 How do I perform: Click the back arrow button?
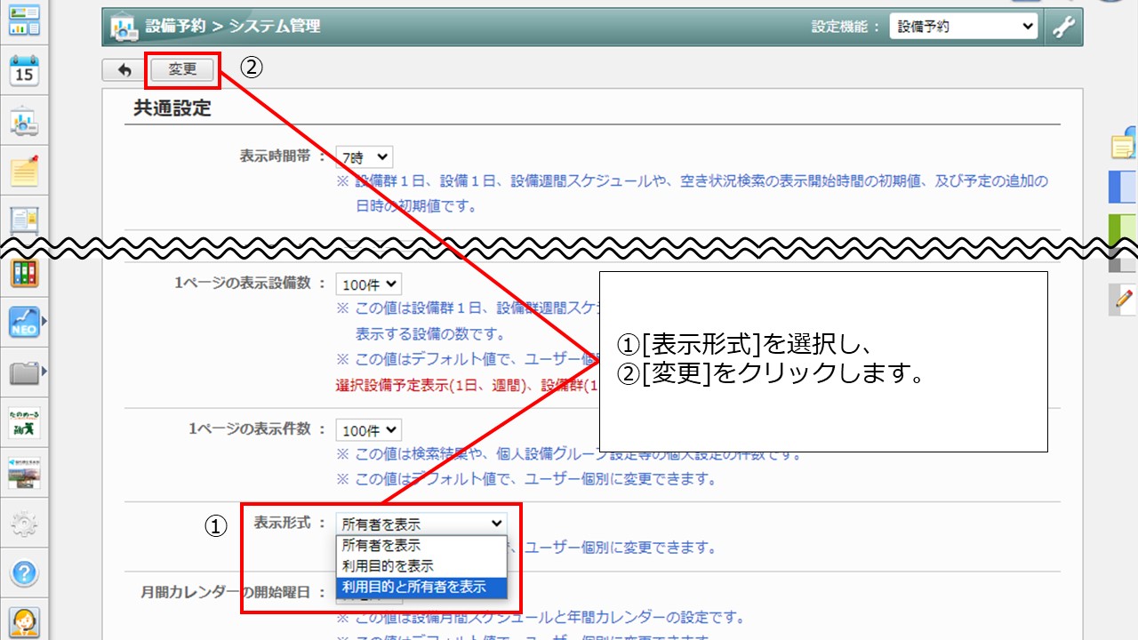click(124, 69)
